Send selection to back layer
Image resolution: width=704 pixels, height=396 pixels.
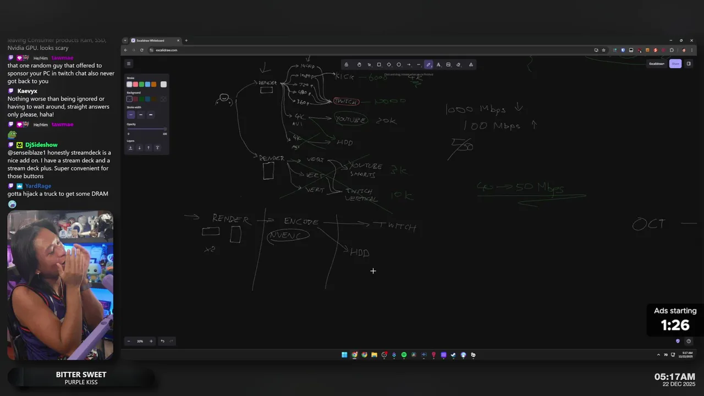pos(130,147)
